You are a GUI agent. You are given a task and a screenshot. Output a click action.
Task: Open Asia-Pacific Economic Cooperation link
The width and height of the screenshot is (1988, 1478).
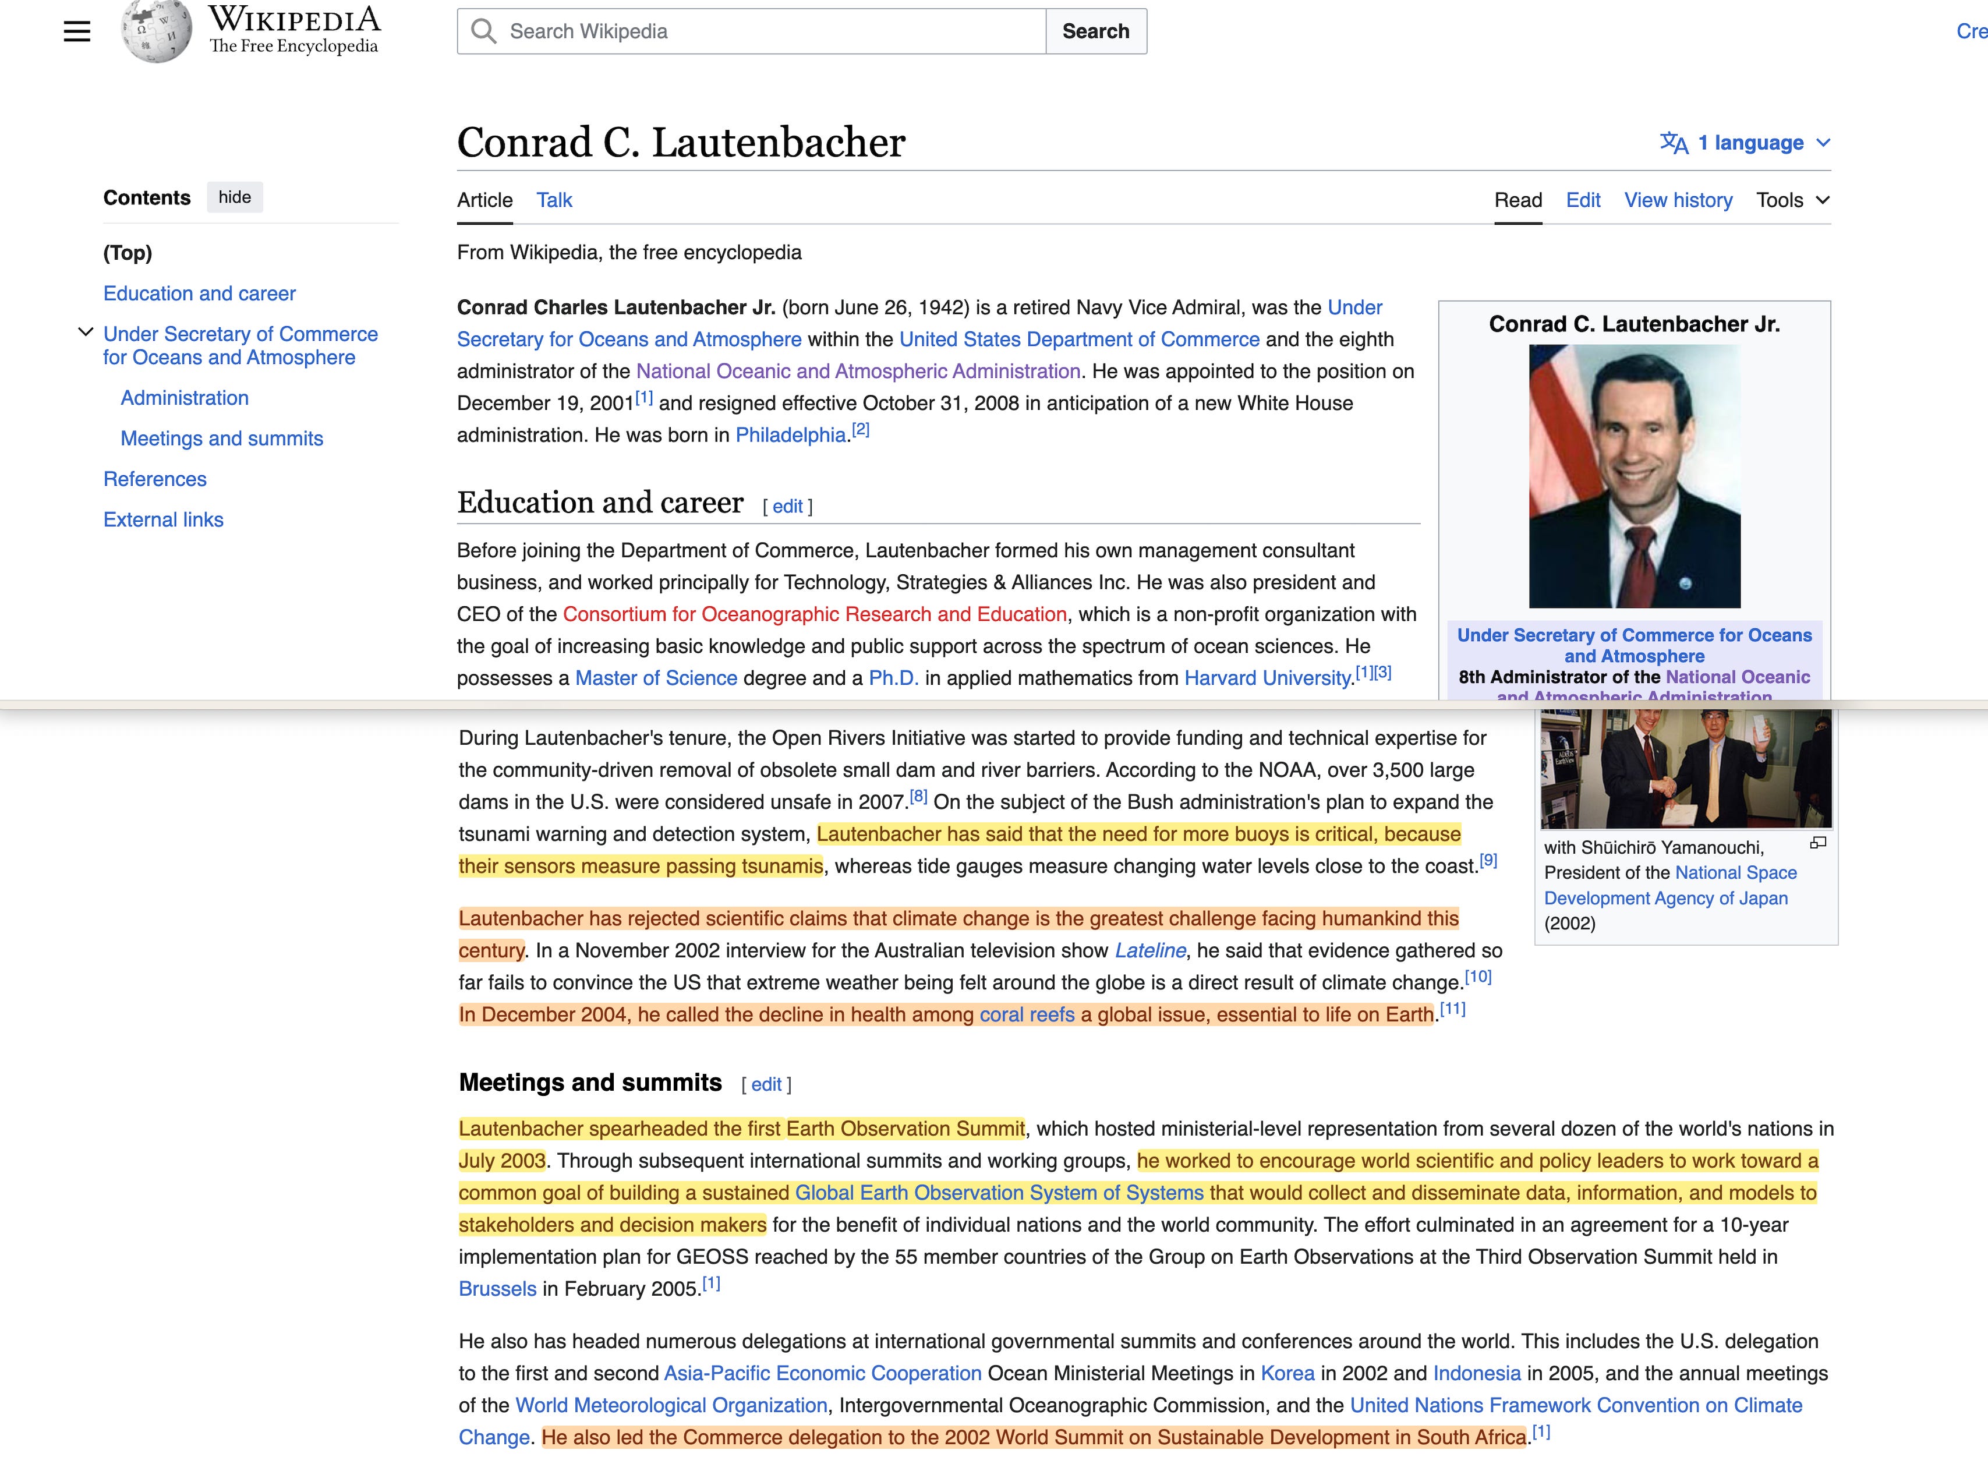point(823,1374)
